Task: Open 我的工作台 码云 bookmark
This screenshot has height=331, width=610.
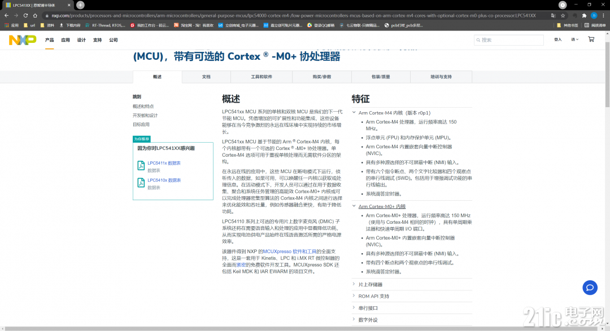Action: point(149,25)
